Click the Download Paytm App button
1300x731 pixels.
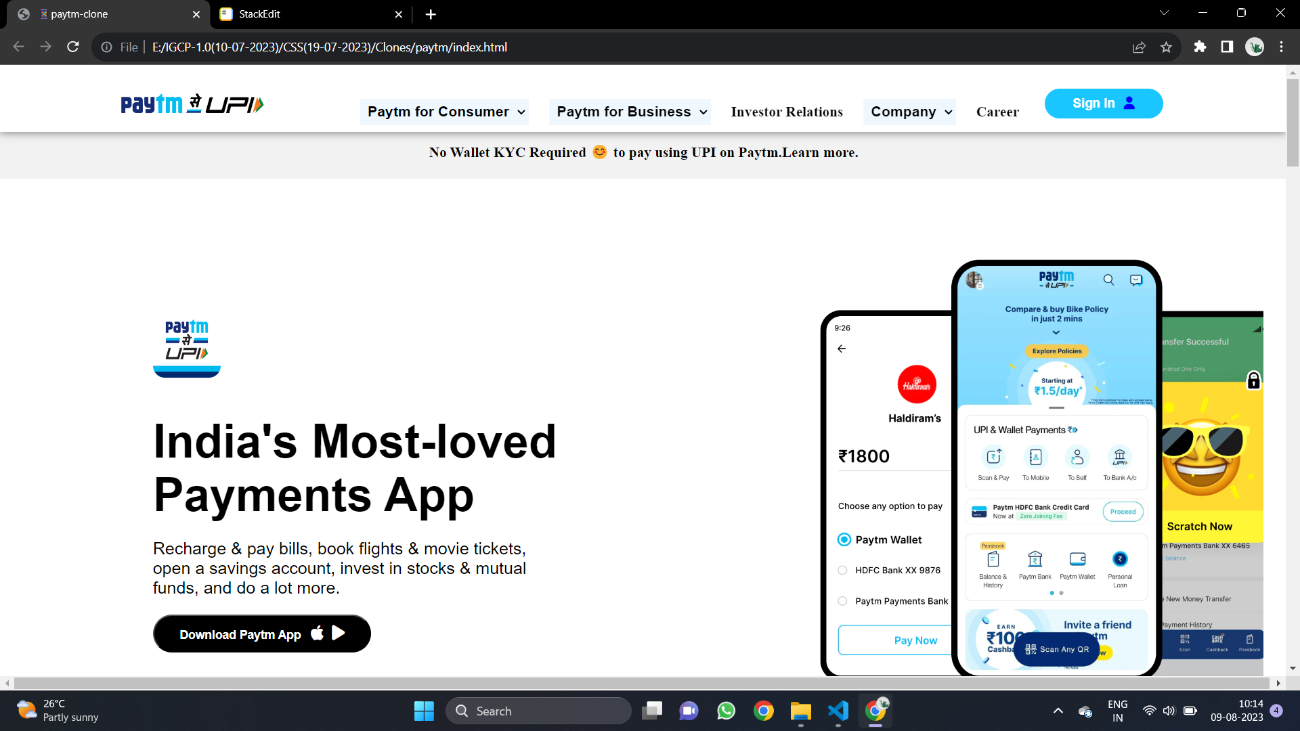tap(261, 634)
